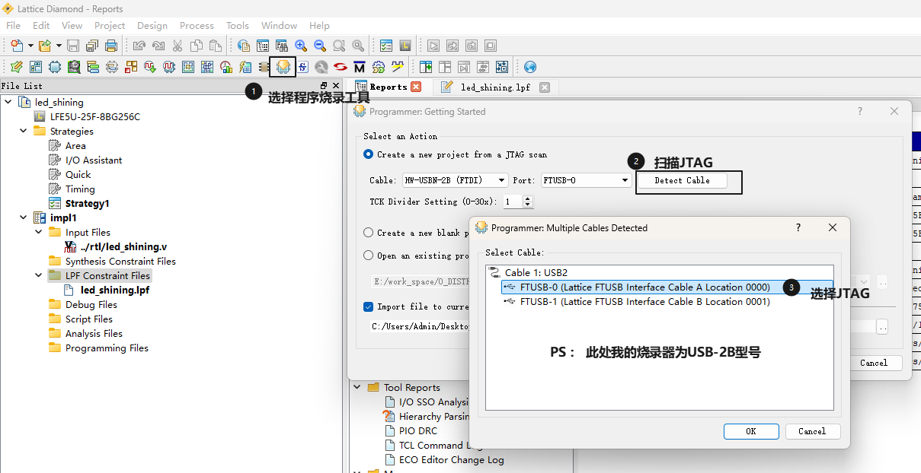Click the Save All toolbar icon
921x473 pixels.
pyautogui.click(x=92, y=46)
